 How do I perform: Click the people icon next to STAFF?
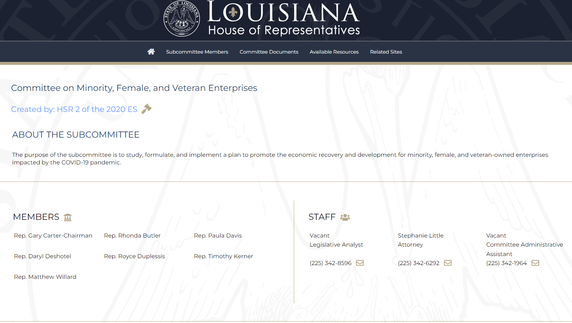345,217
